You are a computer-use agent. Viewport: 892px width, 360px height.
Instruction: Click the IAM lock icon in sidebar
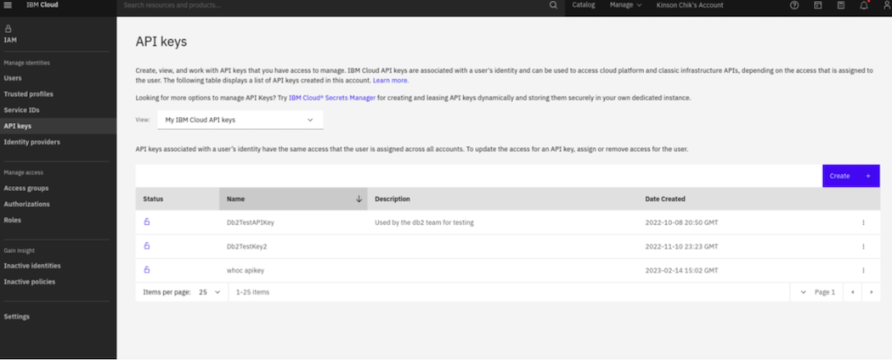pos(8,28)
